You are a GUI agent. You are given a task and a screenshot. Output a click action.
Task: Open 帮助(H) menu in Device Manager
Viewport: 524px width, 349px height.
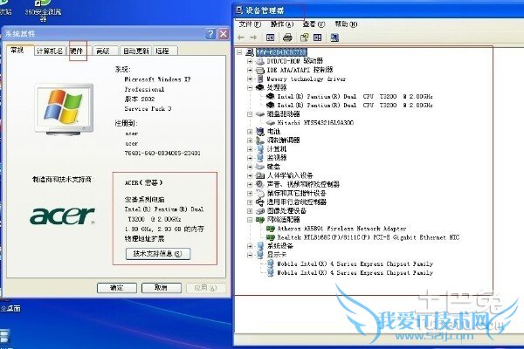point(346,24)
